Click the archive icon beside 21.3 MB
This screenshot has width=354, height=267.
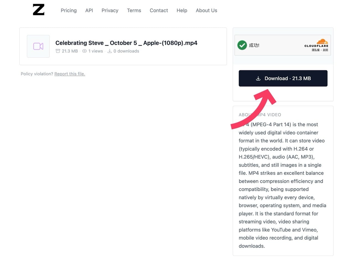click(x=58, y=51)
